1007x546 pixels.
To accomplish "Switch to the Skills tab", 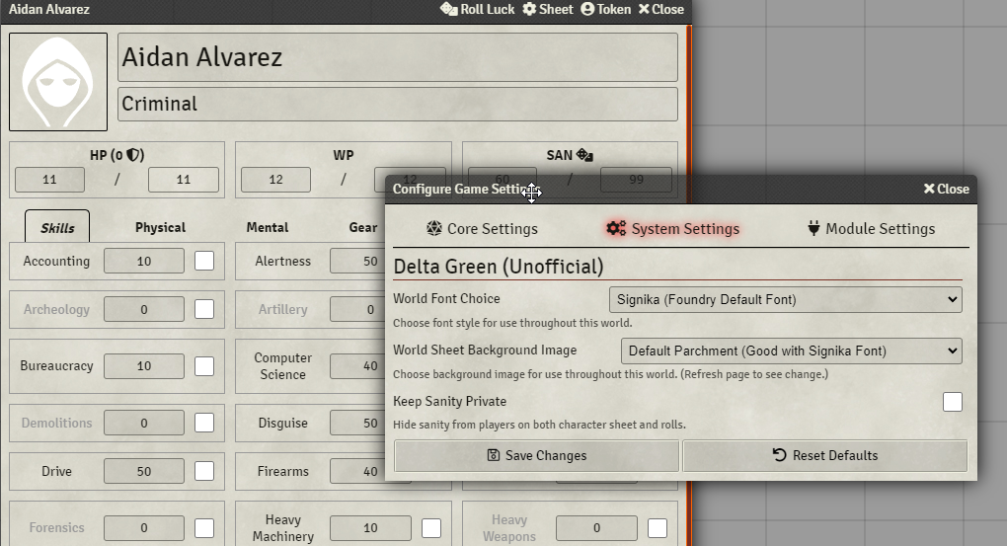I will (57, 227).
